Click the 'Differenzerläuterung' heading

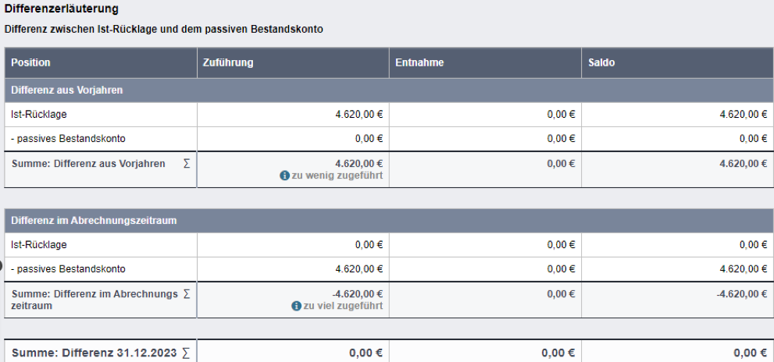pos(61,9)
